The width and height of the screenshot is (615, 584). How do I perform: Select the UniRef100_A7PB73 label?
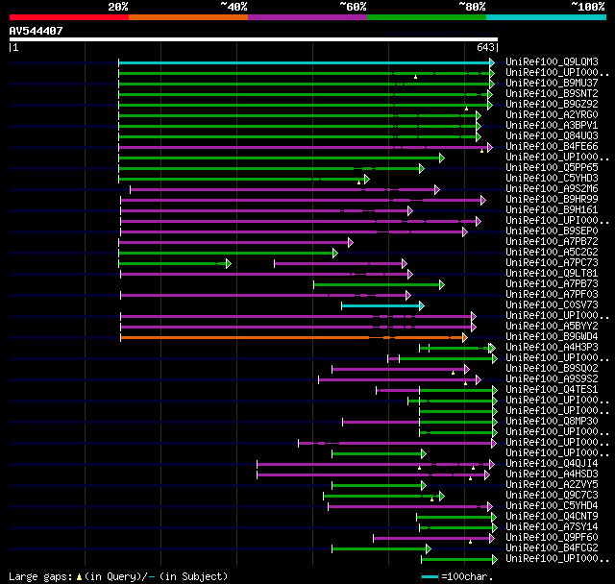pyautogui.click(x=552, y=284)
